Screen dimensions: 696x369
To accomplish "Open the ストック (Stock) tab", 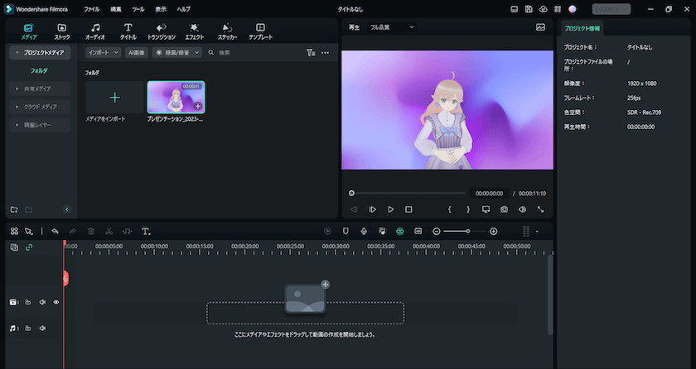I will [x=62, y=32].
